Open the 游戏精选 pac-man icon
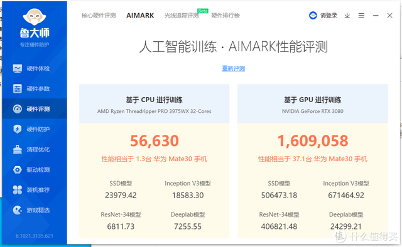This screenshot has width=402, height=247. click(x=18, y=210)
